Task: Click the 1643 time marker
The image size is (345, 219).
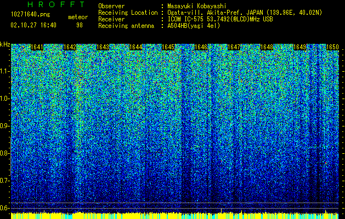Action: point(103,47)
